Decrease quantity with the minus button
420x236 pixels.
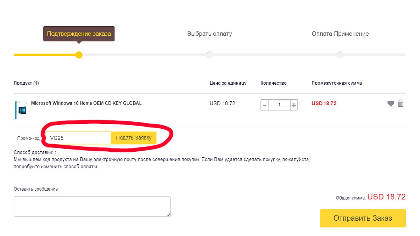[265, 105]
